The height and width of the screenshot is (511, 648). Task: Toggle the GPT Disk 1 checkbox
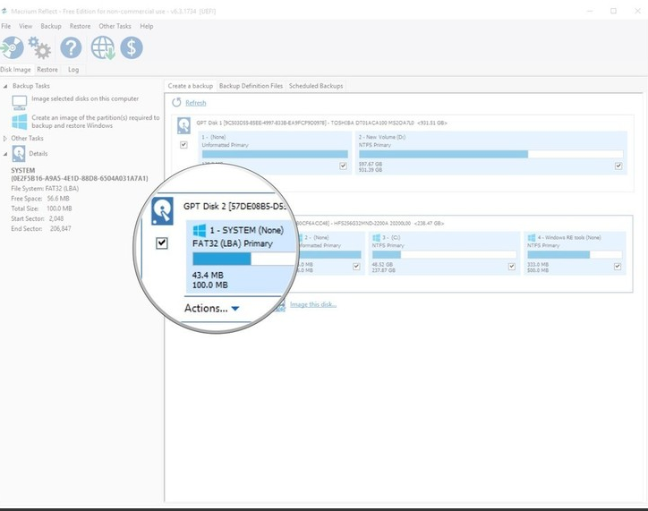(183, 145)
